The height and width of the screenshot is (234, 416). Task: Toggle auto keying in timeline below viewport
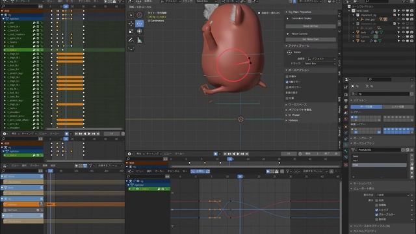click(x=215, y=154)
